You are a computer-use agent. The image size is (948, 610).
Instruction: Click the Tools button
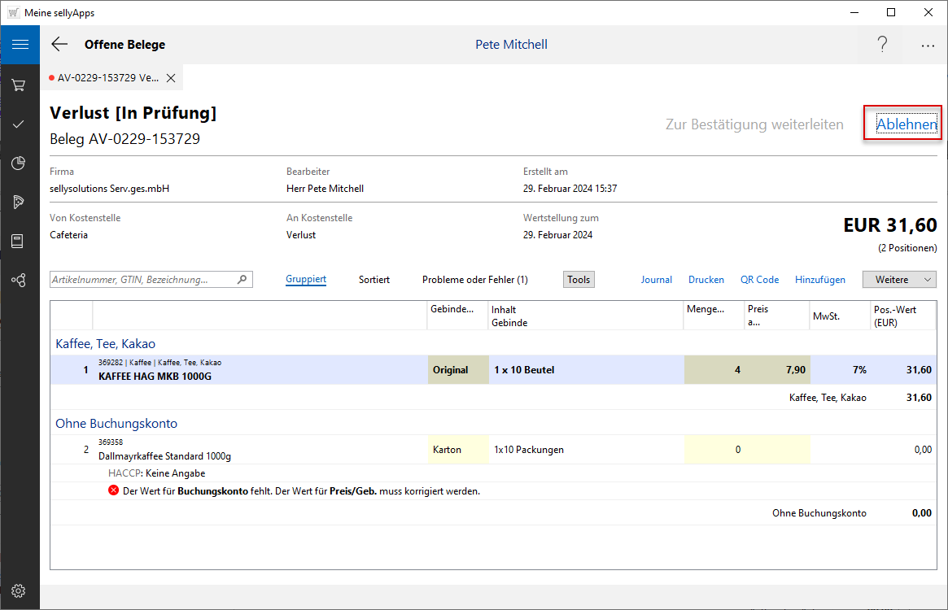(x=579, y=280)
